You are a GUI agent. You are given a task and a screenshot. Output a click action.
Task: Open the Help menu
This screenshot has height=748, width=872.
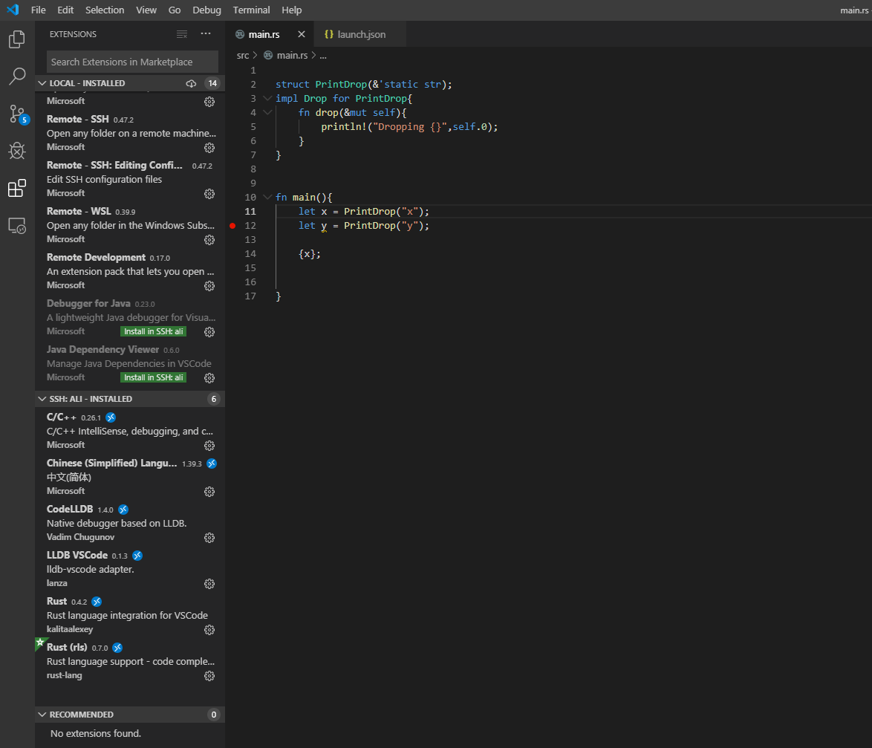[291, 10]
